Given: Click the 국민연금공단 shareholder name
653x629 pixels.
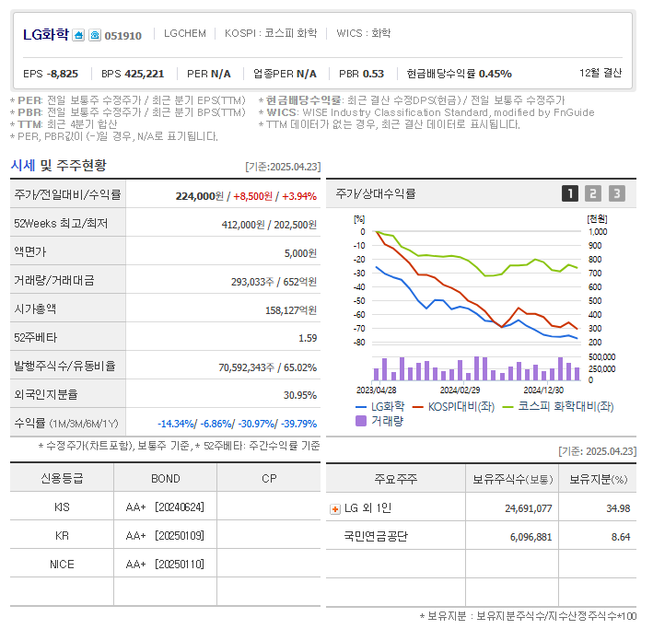Looking at the screenshot, I should pyautogui.click(x=376, y=536).
